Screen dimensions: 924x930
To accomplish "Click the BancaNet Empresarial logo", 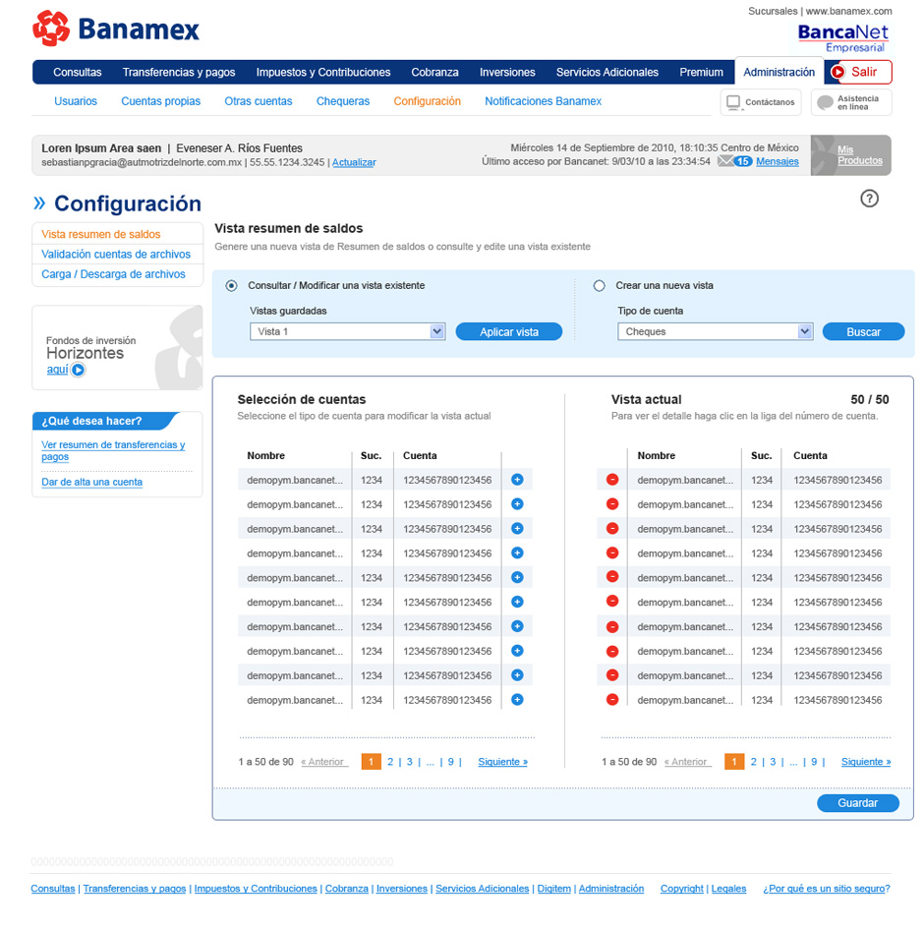I will point(842,38).
